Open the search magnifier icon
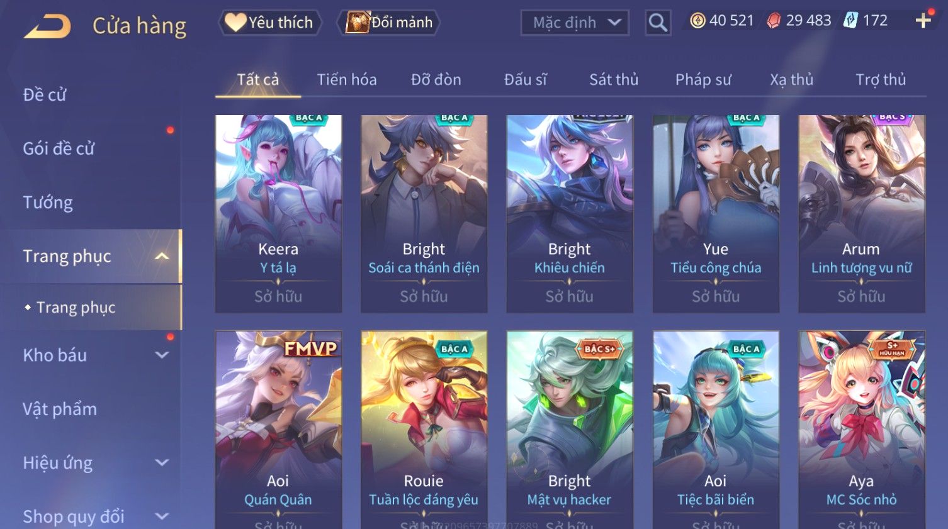The image size is (948, 529). tap(658, 23)
